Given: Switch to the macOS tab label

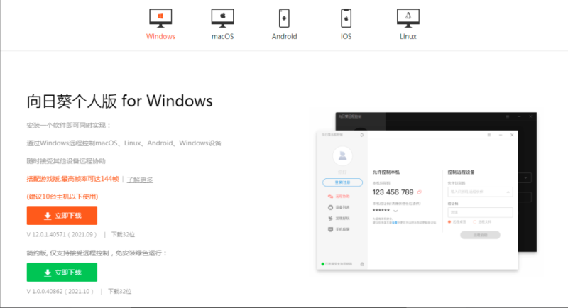Looking at the screenshot, I should pyautogui.click(x=222, y=37).
